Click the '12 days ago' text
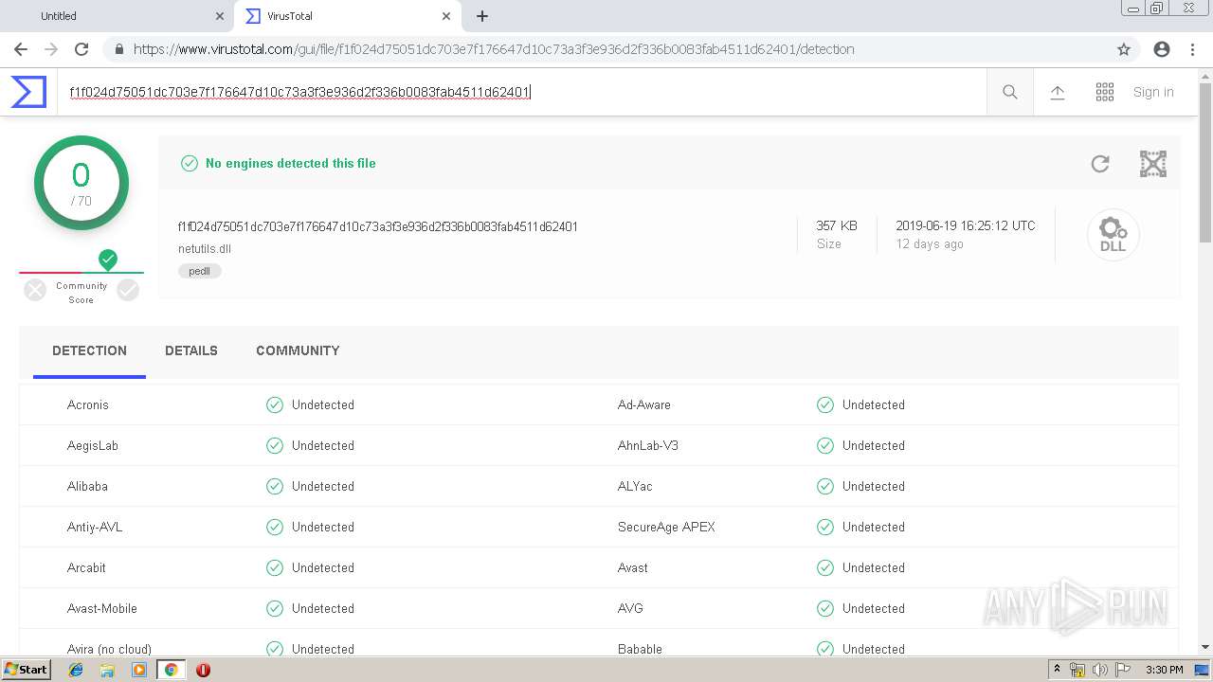This screenshot has height=682, width=1213. click(x=930, y=244)
